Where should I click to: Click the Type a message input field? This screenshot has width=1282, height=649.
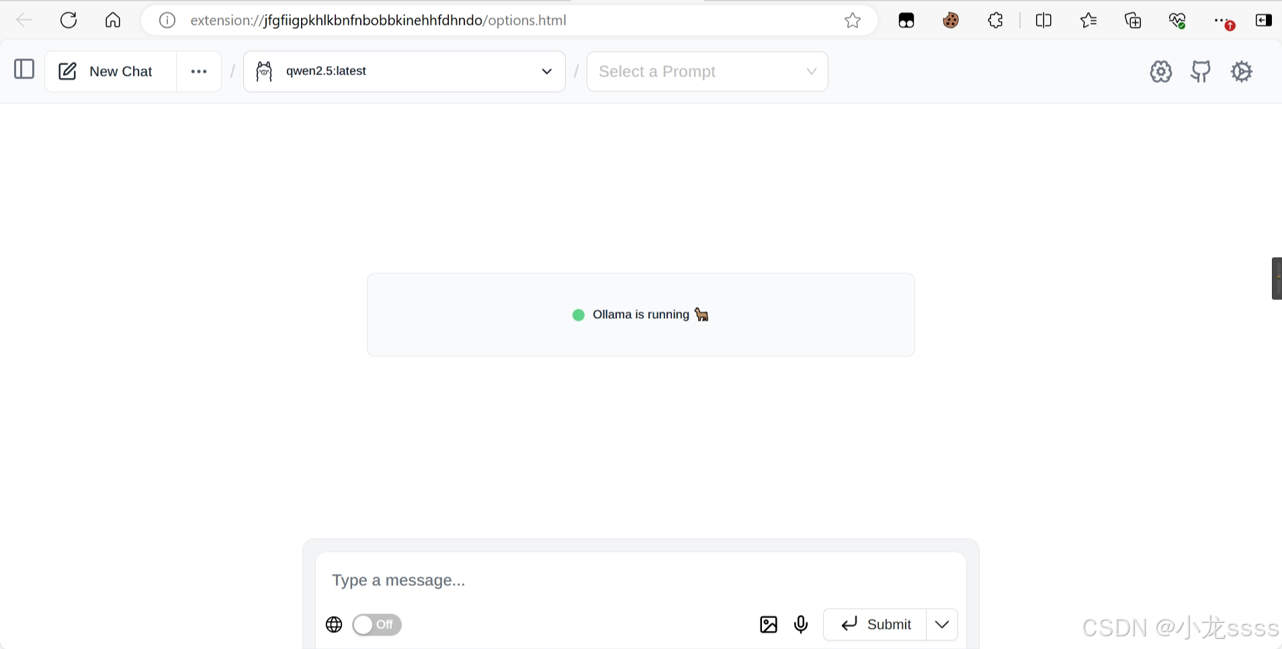(x=641, y=580)
